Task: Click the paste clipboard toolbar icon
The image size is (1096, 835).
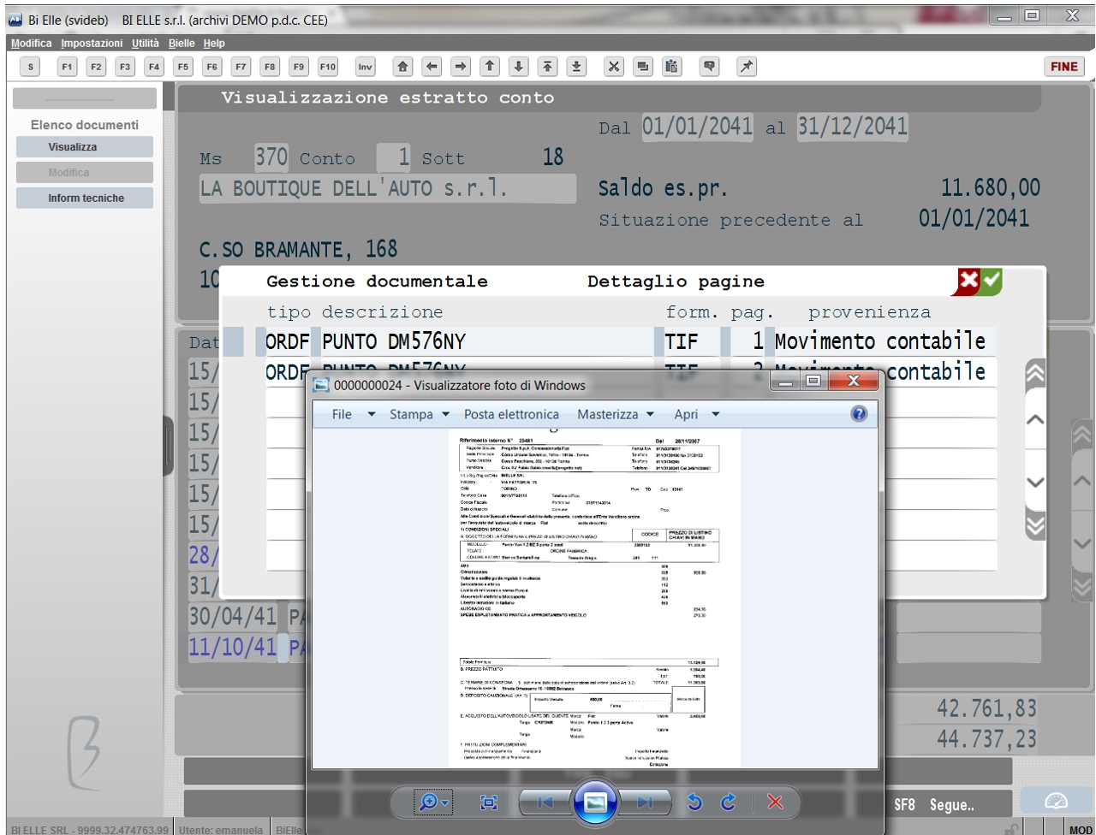Action: click(672, 67)
